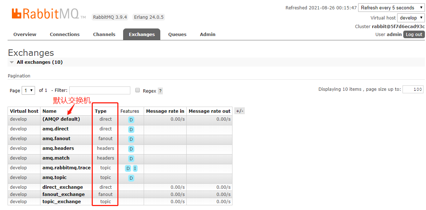Click the D badge in the amq.rabbitmq.trace row
Image resolution: width=426 pixels, height=210 pixels.
coord(128,169)
